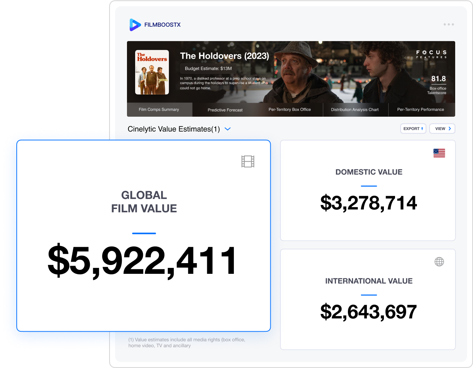Go to Distribution Analysis Chart tab
Image resolution: width=473 pixels, height=368 pixels.
click(x=355, y=110)
